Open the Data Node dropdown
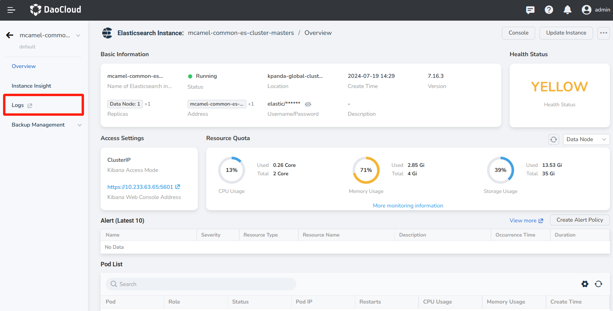Screen dimensions: 613x311 pos(586,139)
